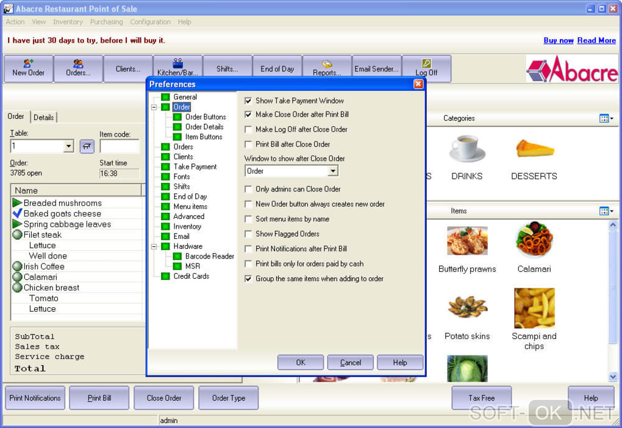This screenshot has height=428, width=622.
Task: Enable Make Log Off after Close Order
Action: coord(248,129)
